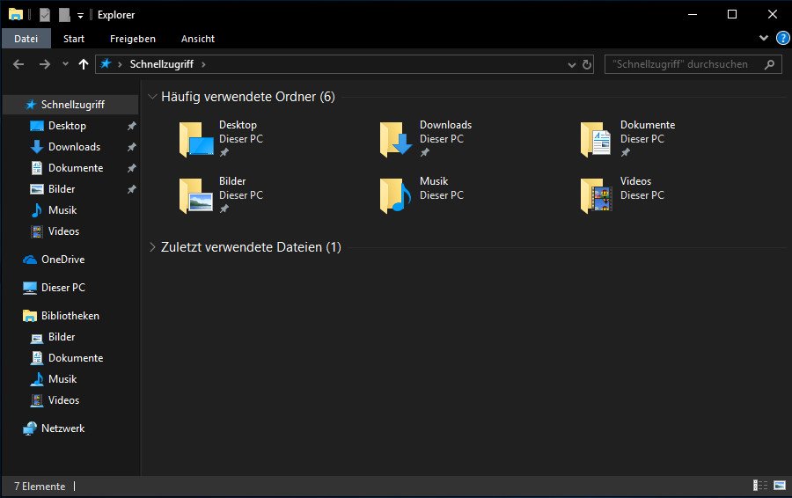Screen dimensions: 792x498
Task: Switch to details view in status bar
Action: pos(760,486)
